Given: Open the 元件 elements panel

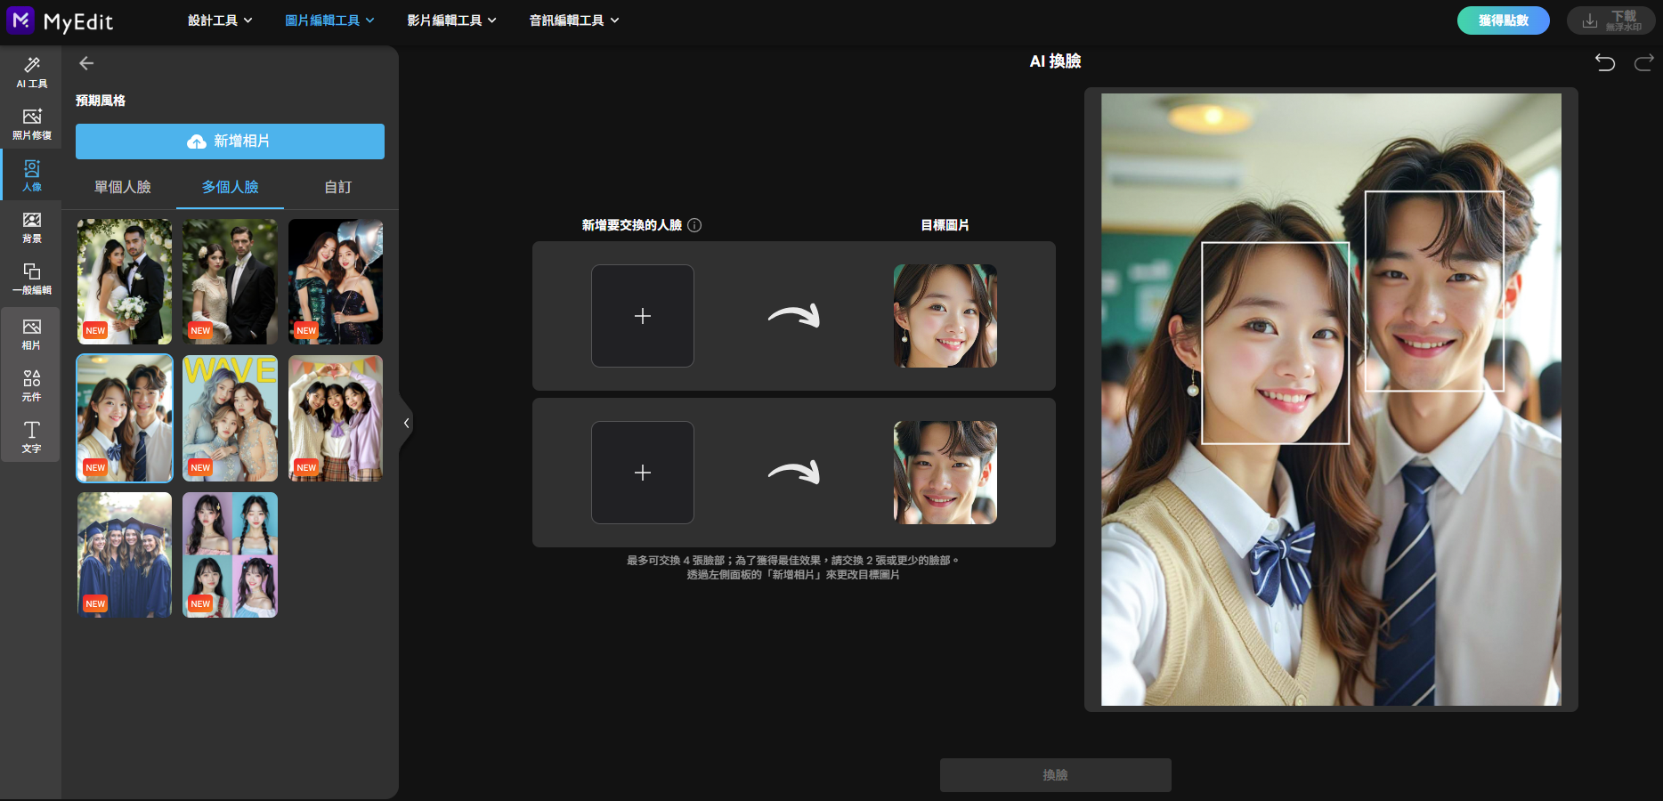Looking at the screenshot, I should 31,385.
